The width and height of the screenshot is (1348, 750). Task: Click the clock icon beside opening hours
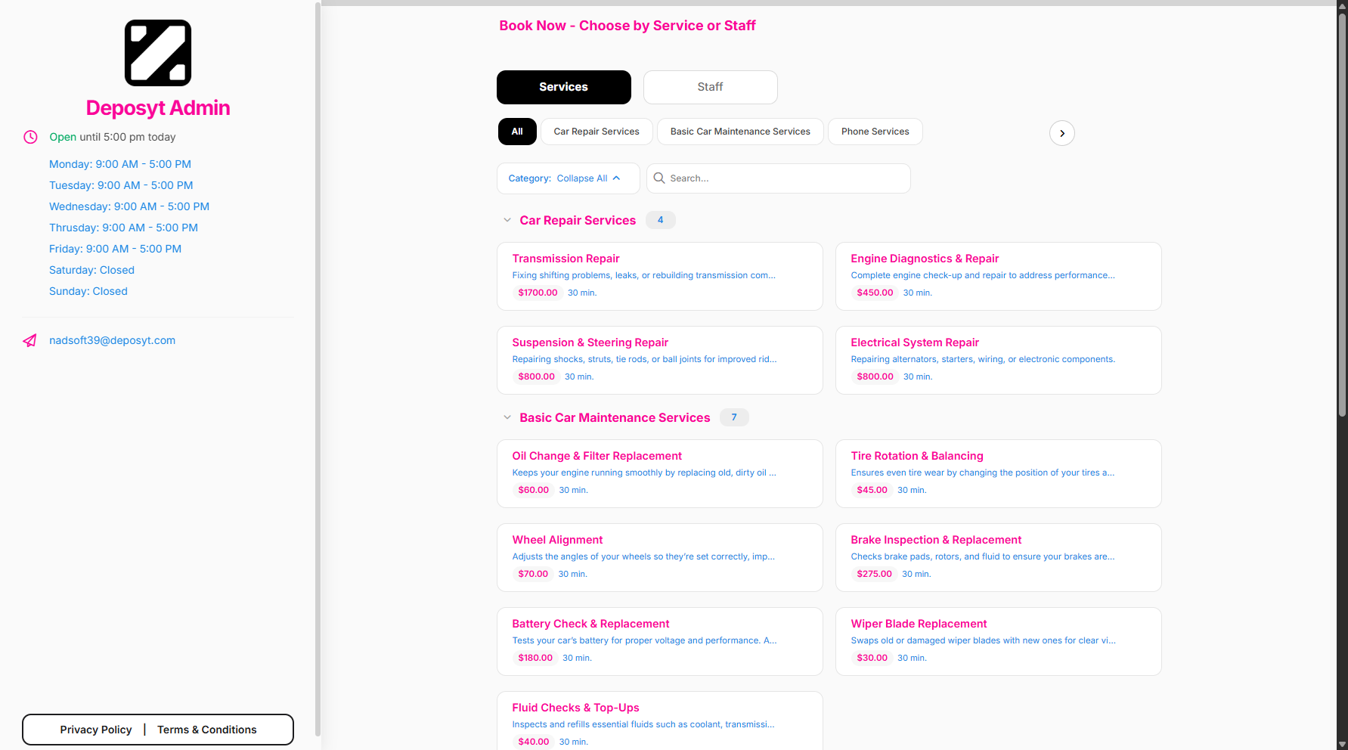tap(30, 137)
